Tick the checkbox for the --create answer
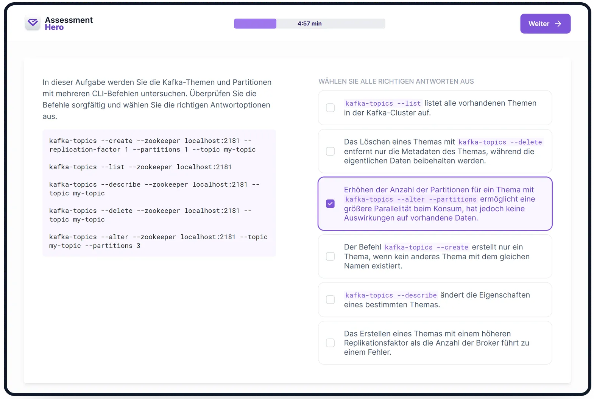594x399 pixels. tap(330, 257)
